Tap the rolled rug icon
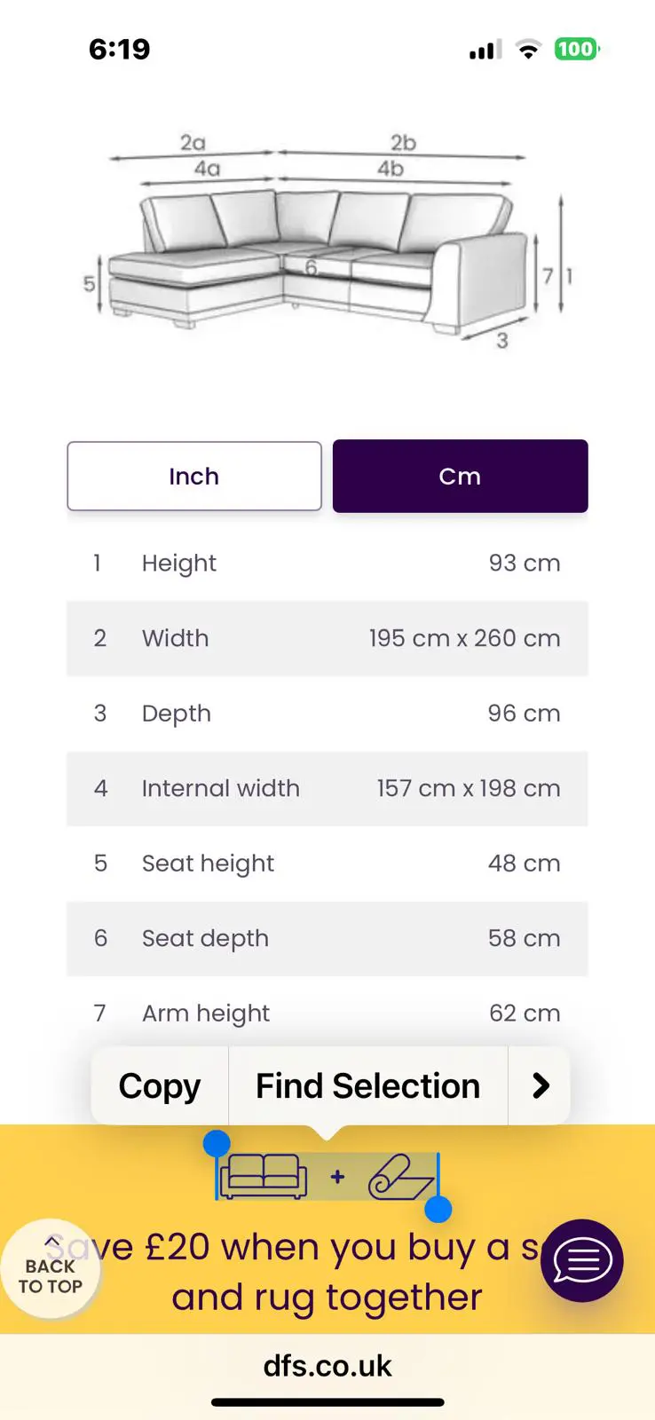Image resolution: width=655 pixels, height=1420 pixels. 402,1177
